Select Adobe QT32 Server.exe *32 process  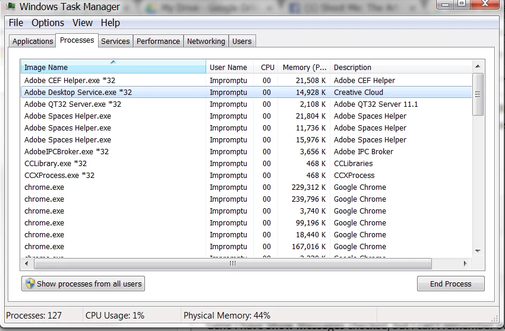(x=247, y=104)
